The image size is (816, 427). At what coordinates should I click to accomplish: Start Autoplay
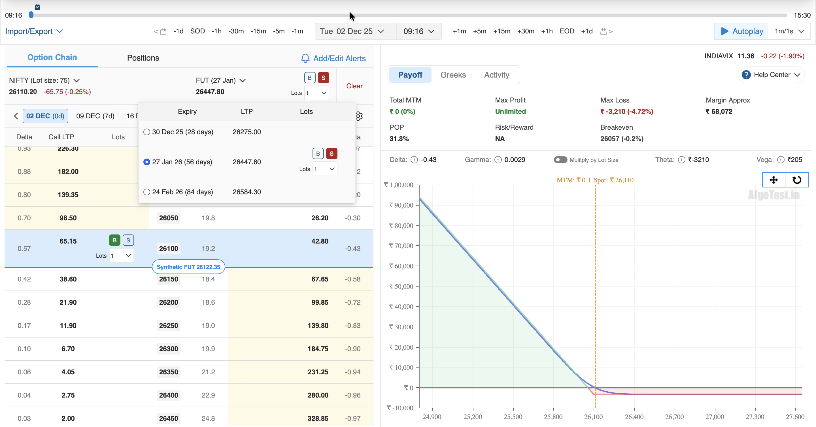click(741, 31)
